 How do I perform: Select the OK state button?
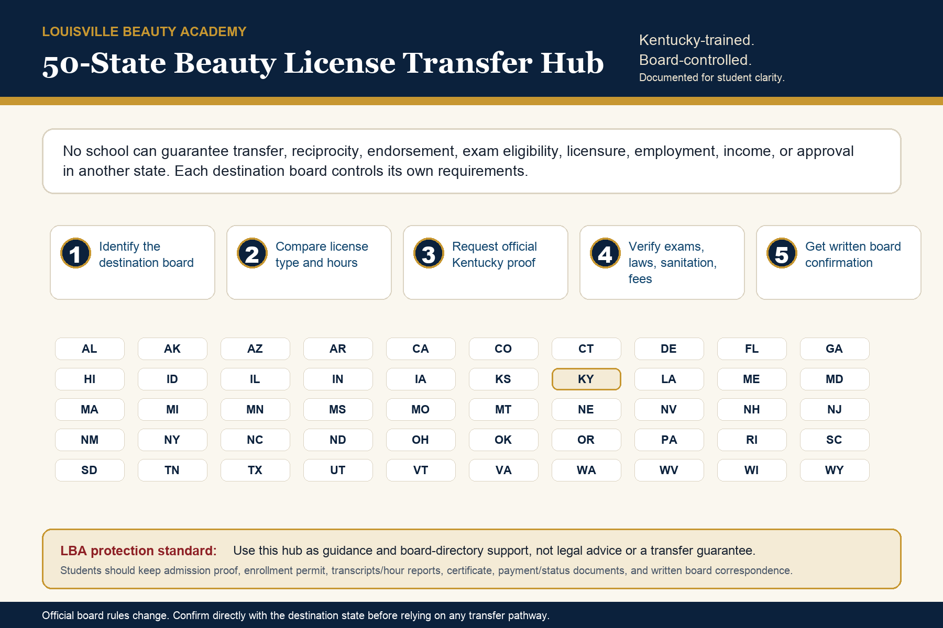503,440
